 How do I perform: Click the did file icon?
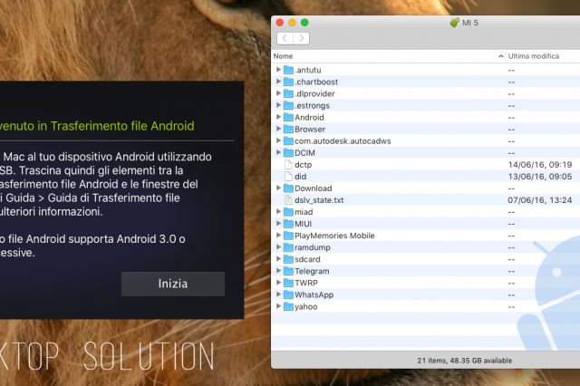(288, 177)
